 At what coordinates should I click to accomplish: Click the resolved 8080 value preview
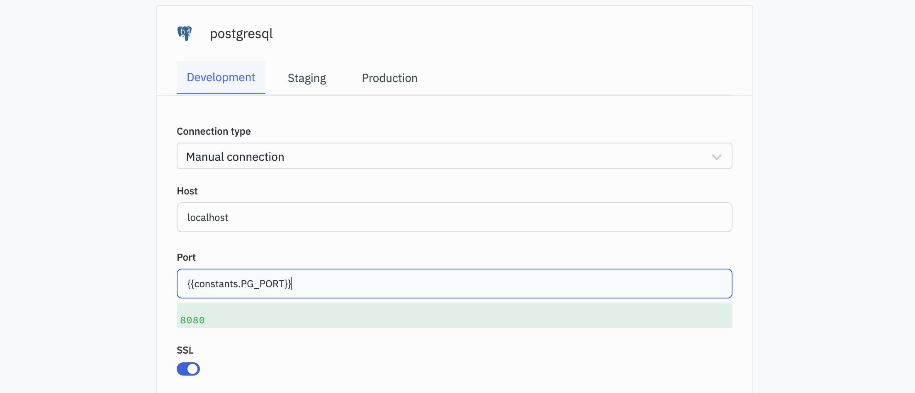[x=192, y=320]
